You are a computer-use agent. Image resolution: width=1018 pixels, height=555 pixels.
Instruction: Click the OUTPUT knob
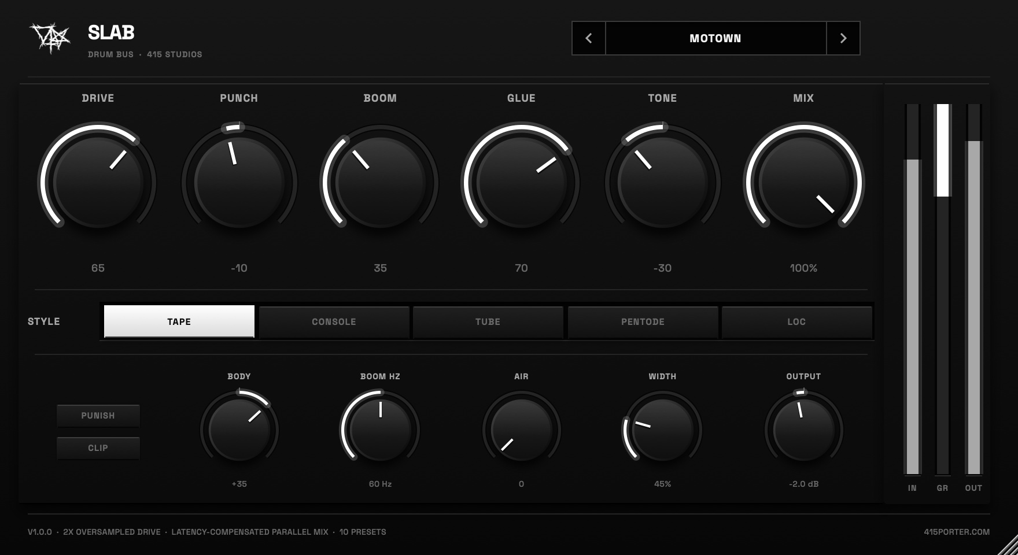tap(803, 430)
